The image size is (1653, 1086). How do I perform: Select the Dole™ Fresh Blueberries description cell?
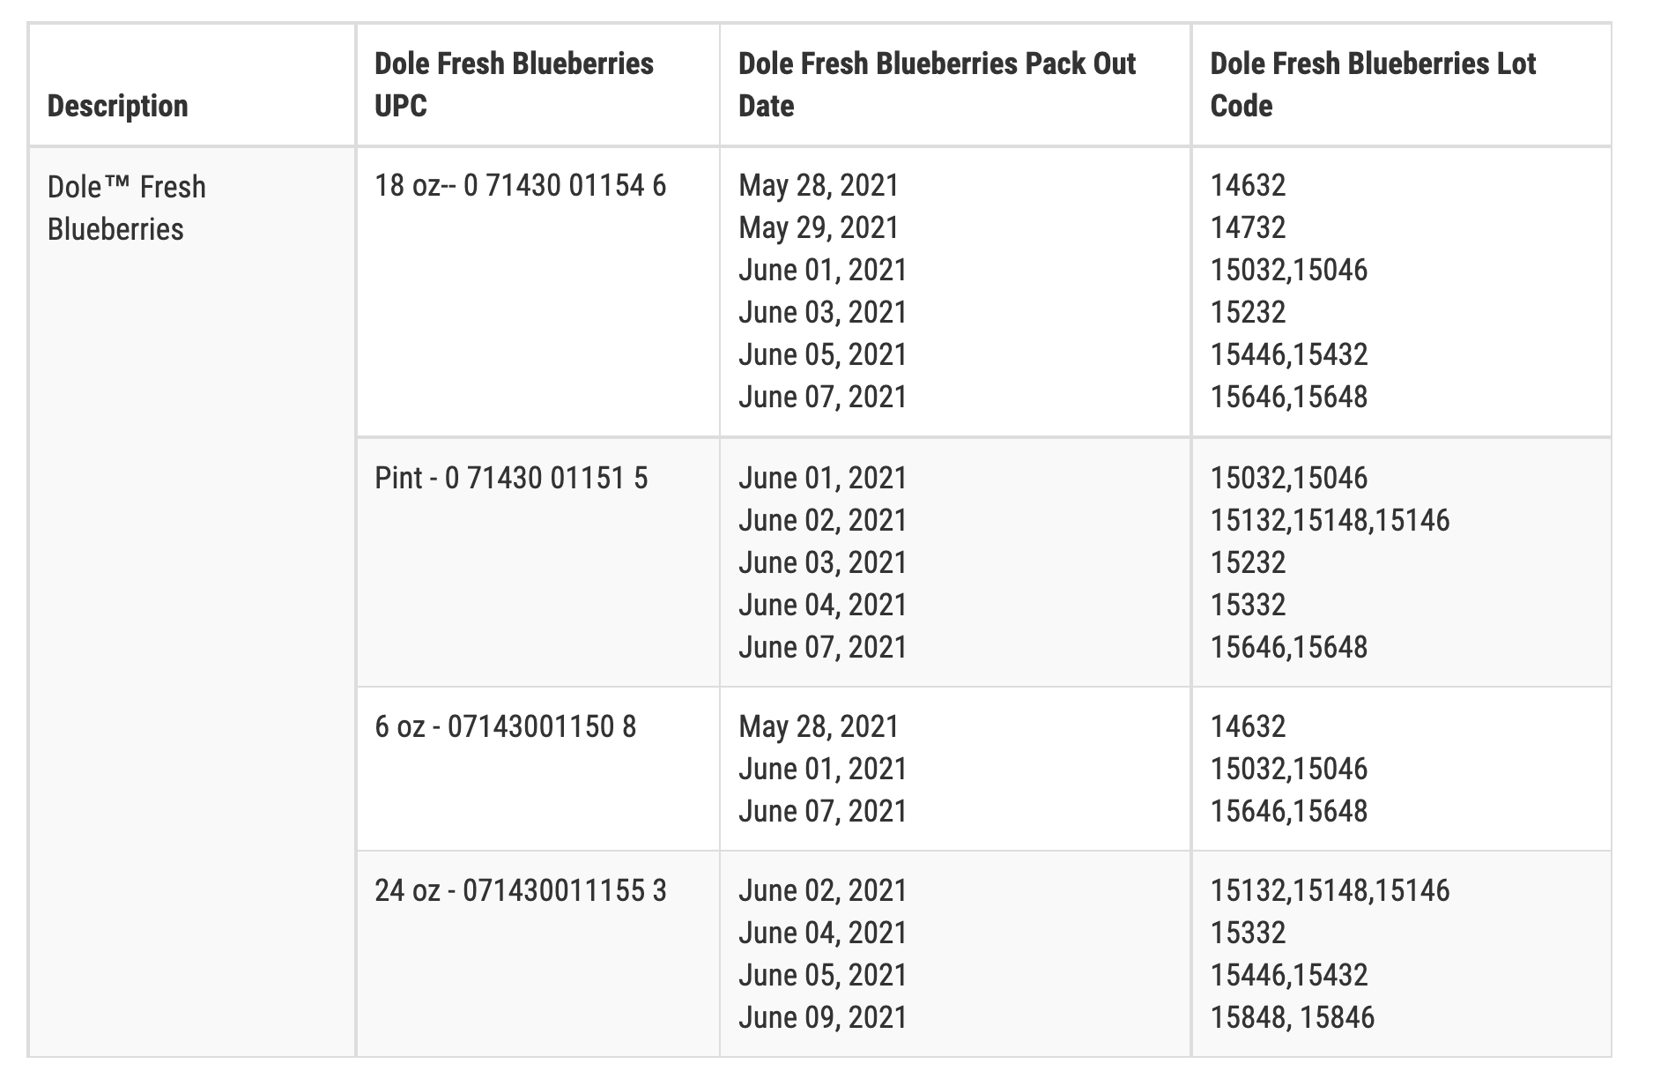point(126,208)
